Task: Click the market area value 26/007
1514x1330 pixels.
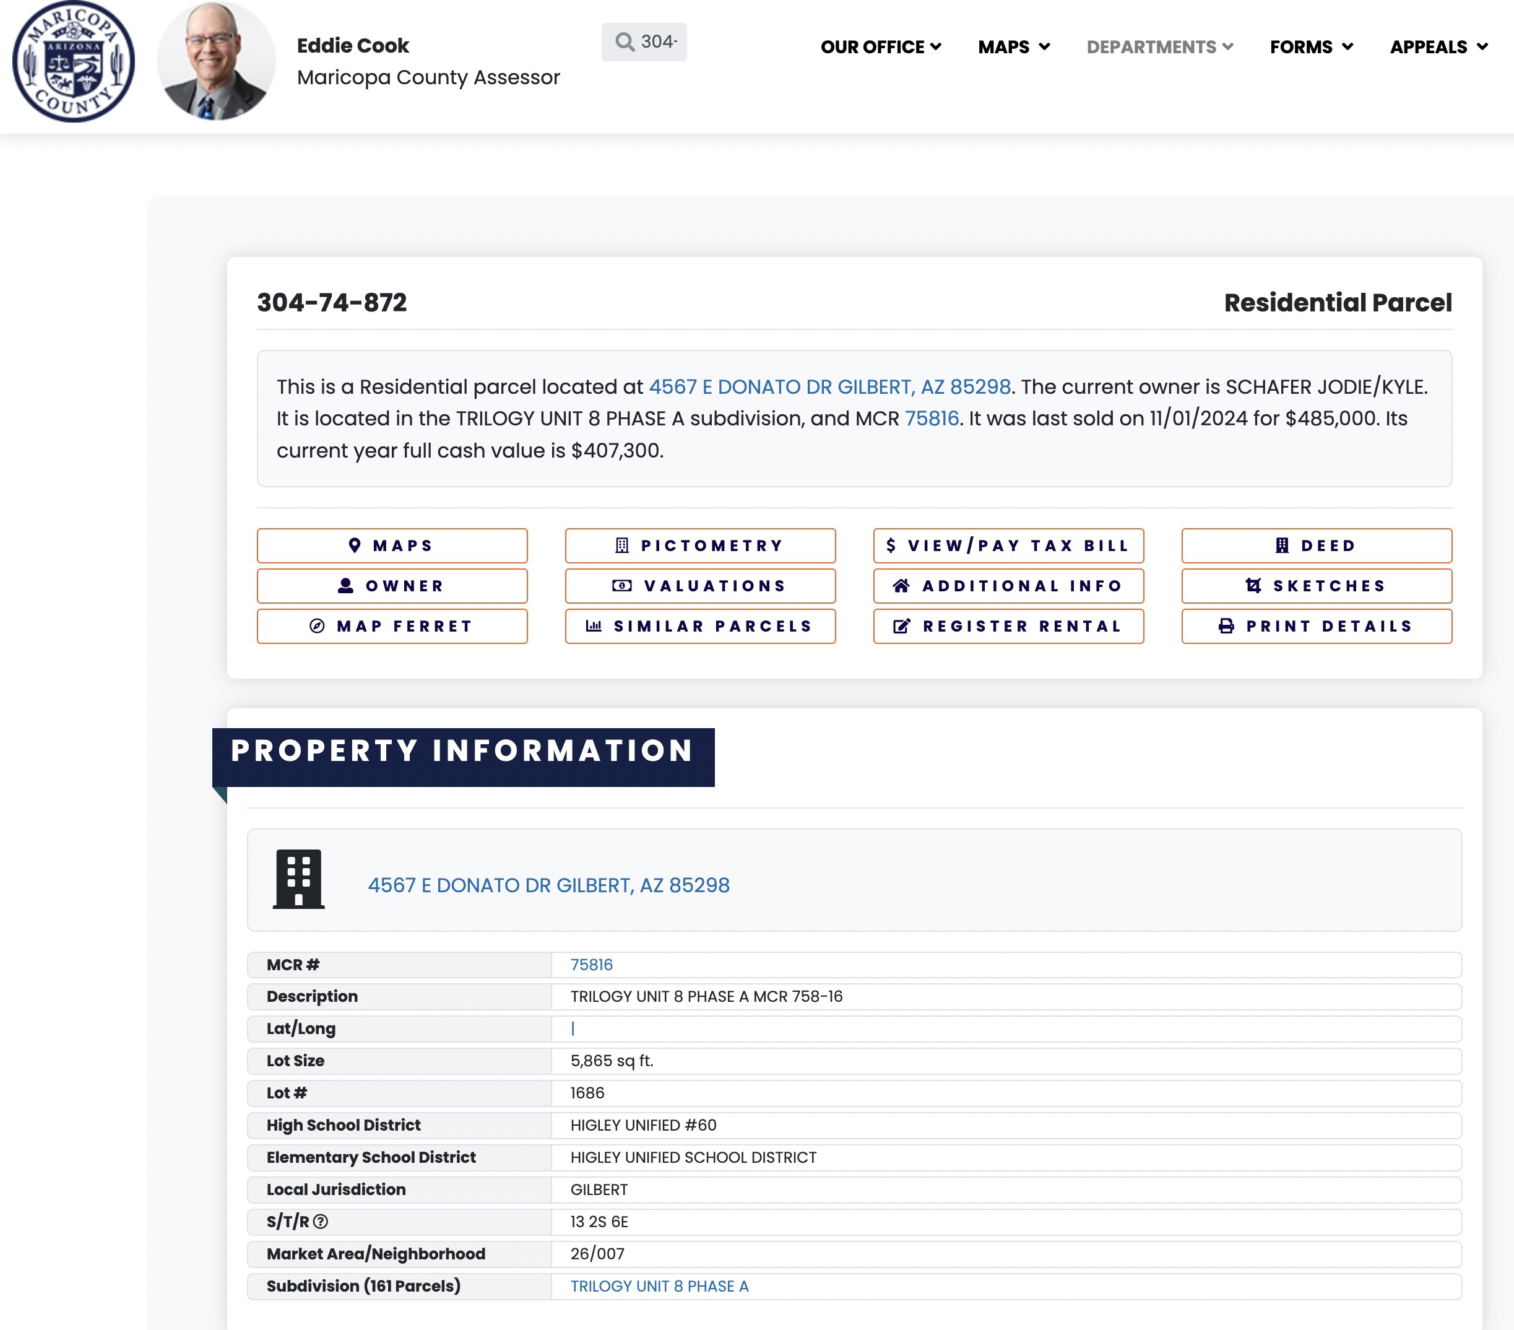Action: 597,1254
